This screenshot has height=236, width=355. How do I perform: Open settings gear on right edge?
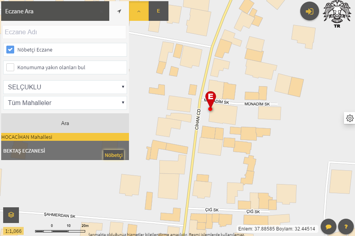pyautogui.click(x=349, y=118)
